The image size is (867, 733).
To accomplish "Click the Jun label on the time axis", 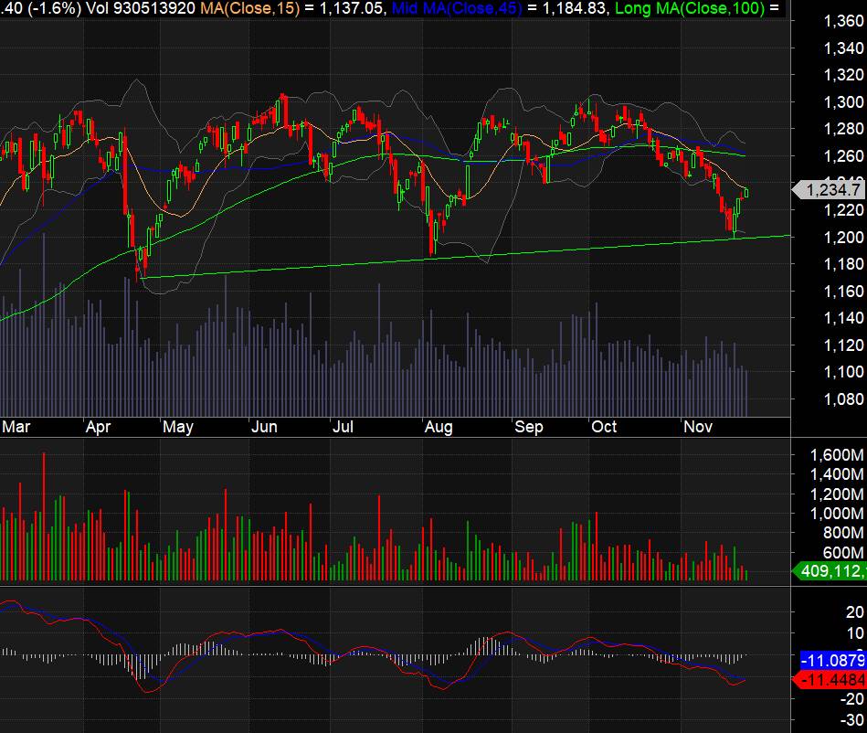I will coord(264,427).
